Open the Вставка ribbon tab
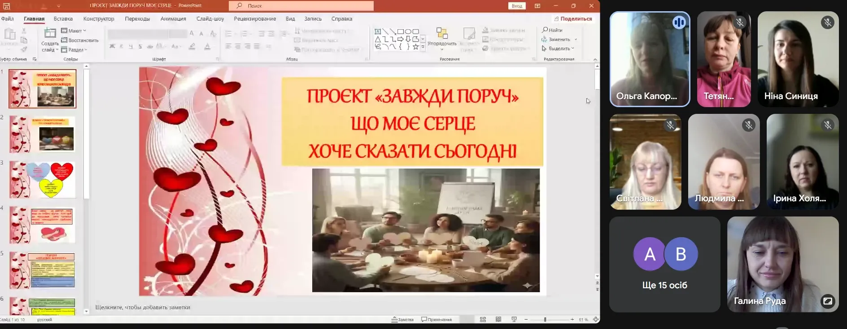 click(63, 19)
